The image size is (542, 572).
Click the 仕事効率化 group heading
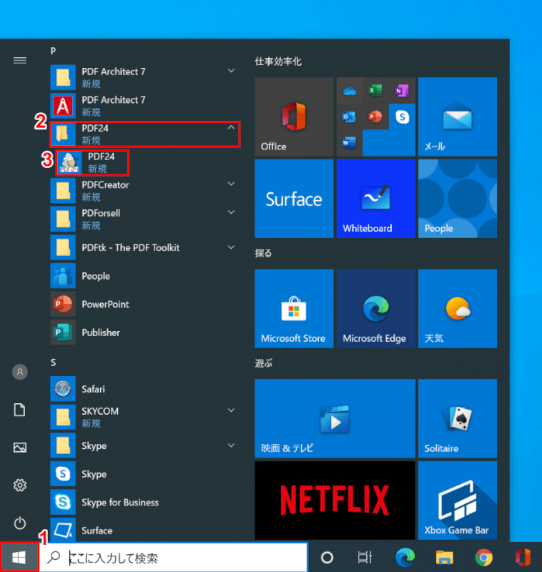point(278,61)
